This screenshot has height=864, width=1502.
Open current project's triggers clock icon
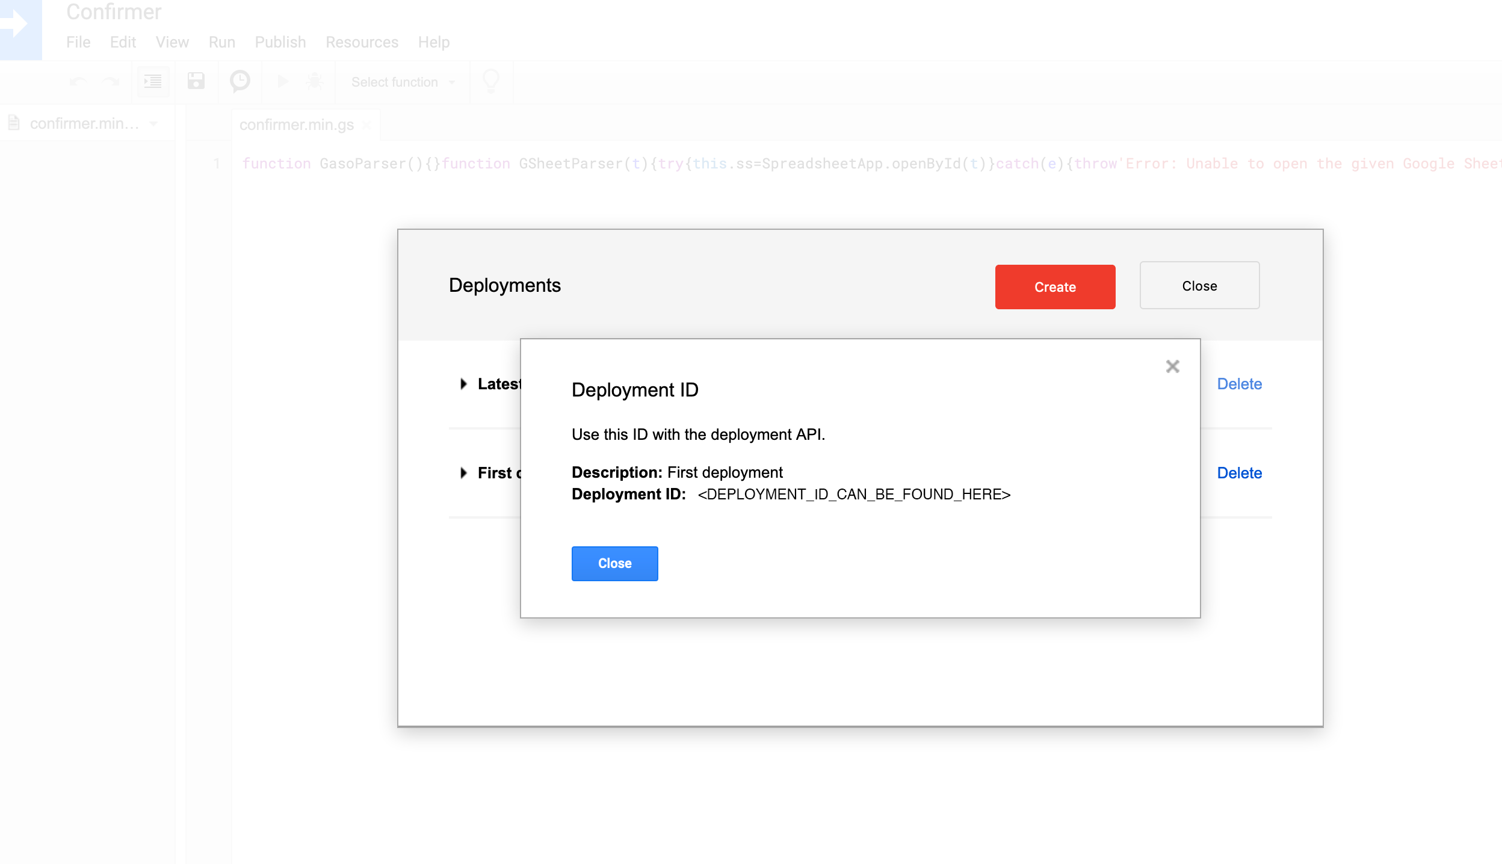(x=240, y=82)
